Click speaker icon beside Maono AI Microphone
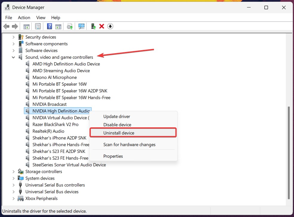This screenshot has width=294, height=217. (28, 77)
